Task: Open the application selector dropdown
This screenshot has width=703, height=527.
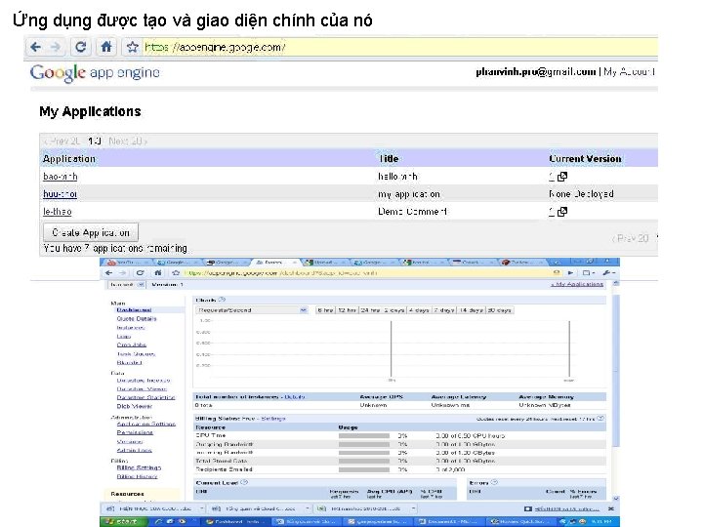Action: click(127, 285)
